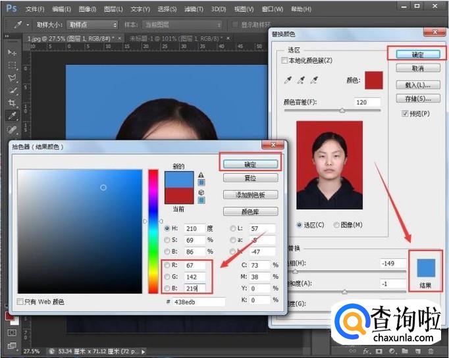Click the new group folder icon
This screenshot has height=358, width=449.
(405, 351)
